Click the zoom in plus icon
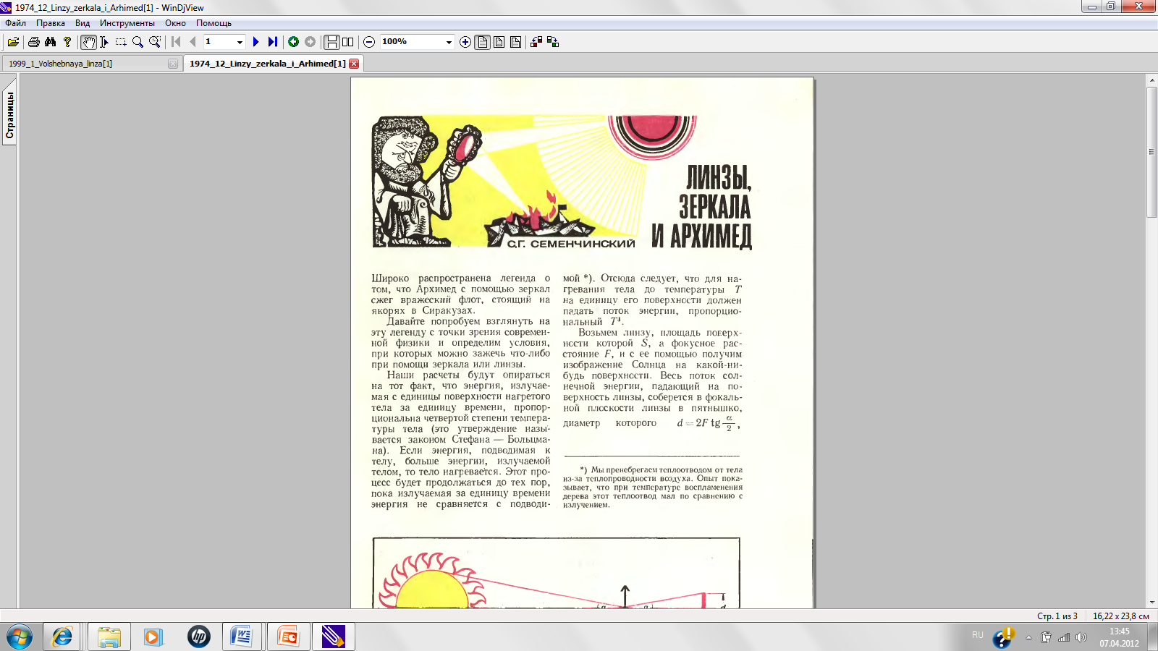The width and height of the screenshot is (1158, 651). 465,42
